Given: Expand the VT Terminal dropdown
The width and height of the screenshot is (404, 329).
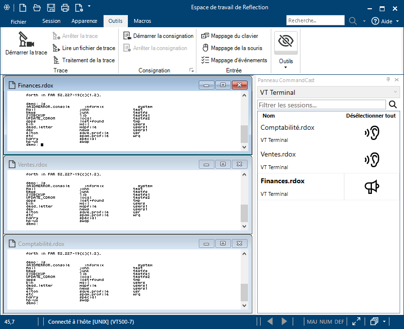Looking at the screenshot, I should [x=395, y=92].
